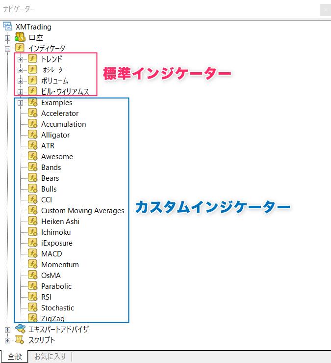Image resolution: width=331 pixels, height=363 pixels.
Task: Click the Bears indicator icon
Action: [x=32, y=178]
